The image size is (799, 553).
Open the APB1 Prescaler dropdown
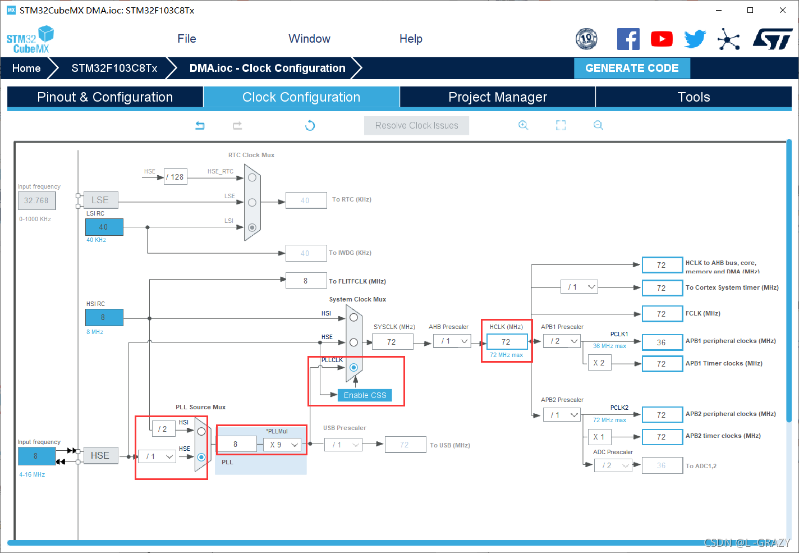562,341
